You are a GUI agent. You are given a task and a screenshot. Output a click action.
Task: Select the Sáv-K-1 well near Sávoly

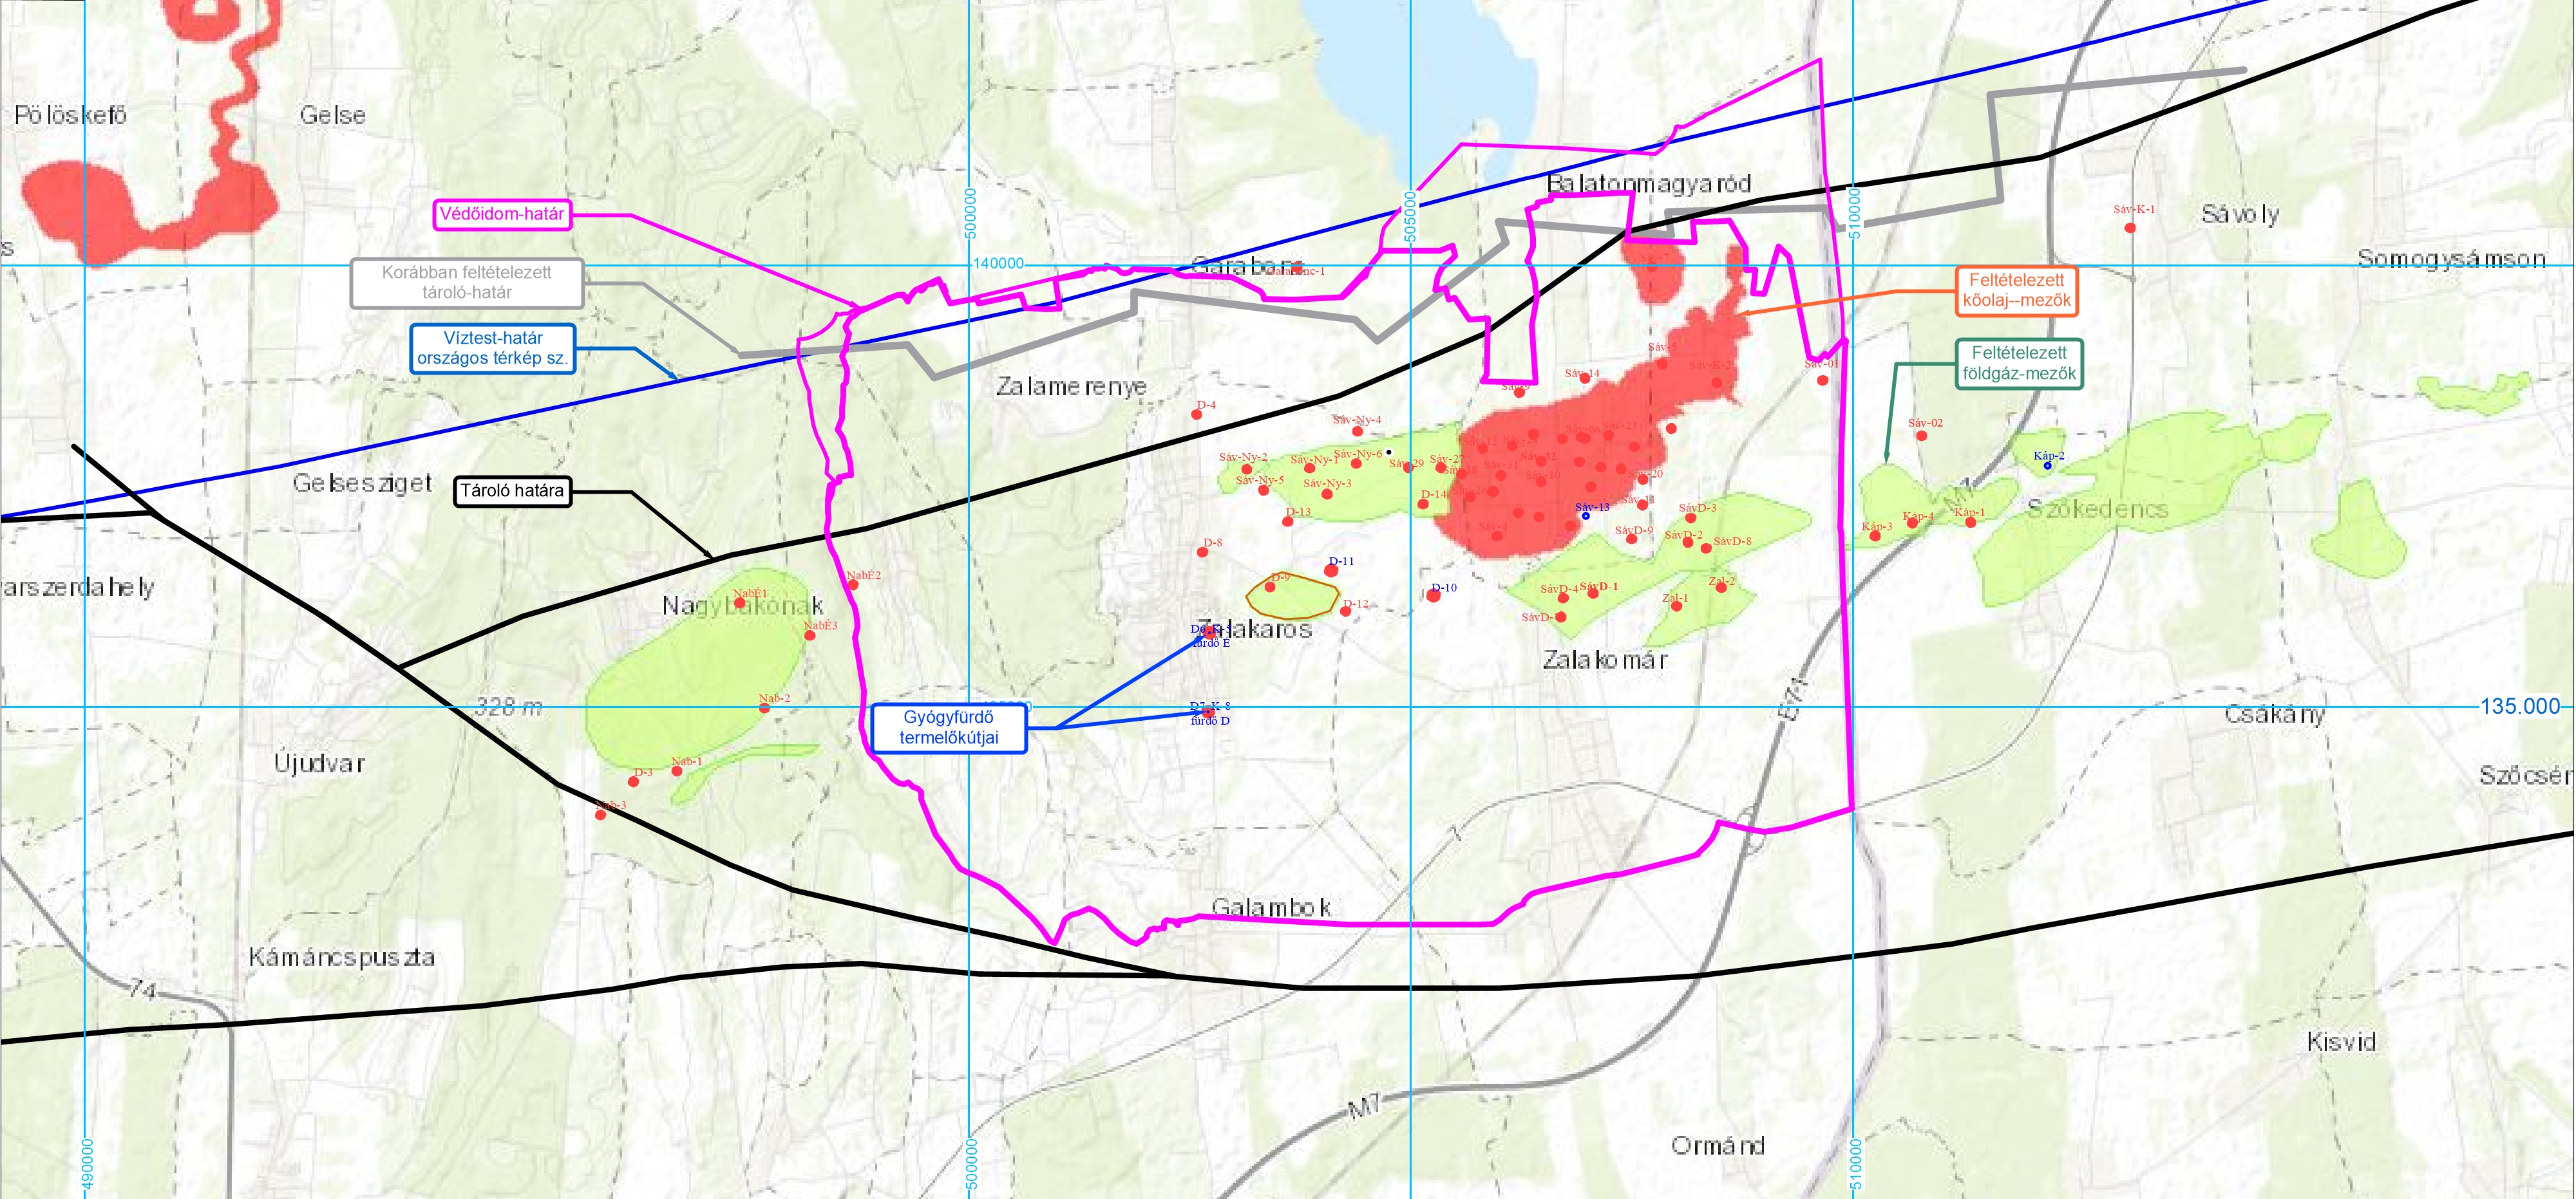pyautogui.click(x=2130, y=228)
